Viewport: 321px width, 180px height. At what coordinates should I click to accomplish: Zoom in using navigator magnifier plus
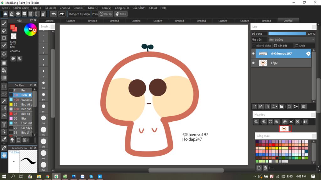[264, 122]
